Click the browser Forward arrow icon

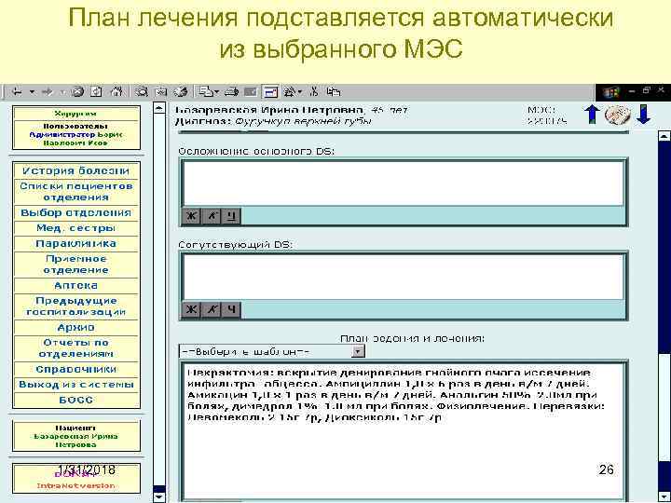click(48, 92)
